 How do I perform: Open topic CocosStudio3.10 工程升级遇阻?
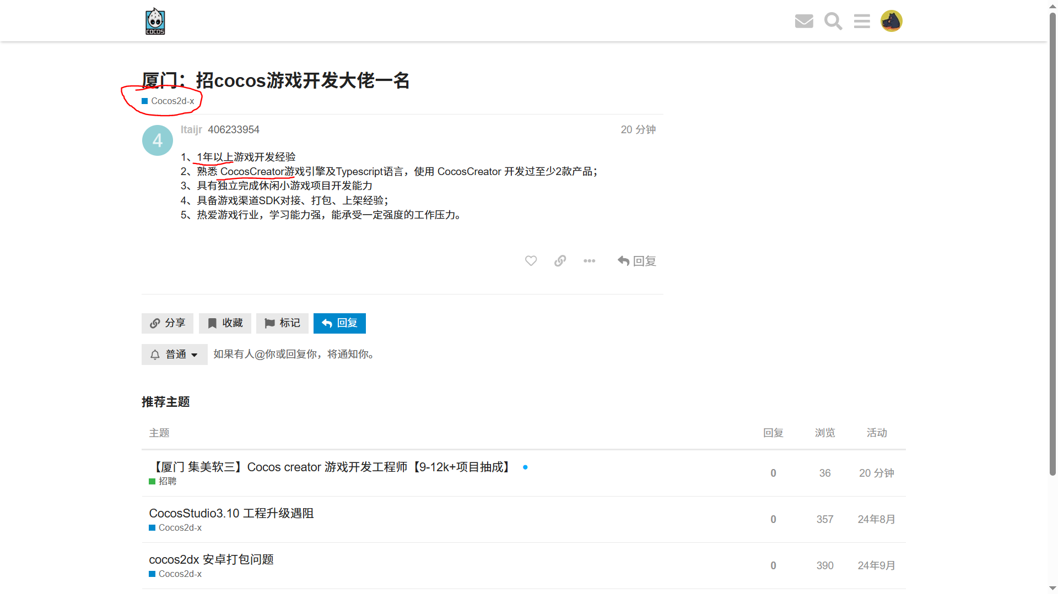pos(231,514)
